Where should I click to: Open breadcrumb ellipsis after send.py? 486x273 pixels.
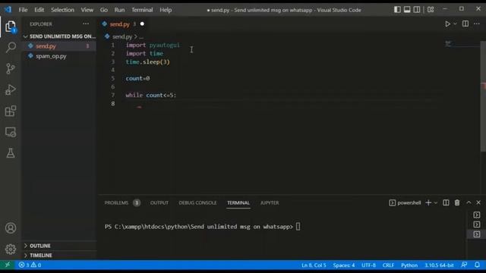(x=141, y=36)
